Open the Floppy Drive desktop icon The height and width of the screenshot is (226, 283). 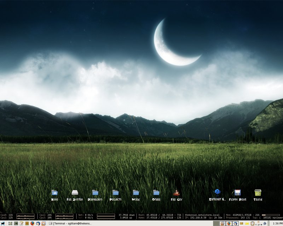coord(237,195)
